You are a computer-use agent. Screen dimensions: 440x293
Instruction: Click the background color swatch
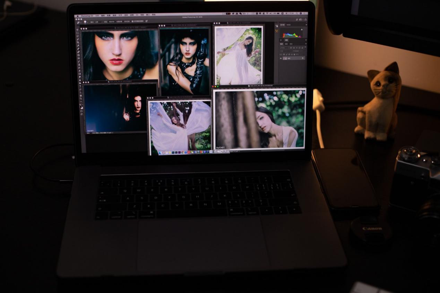(x=83, y=108)
